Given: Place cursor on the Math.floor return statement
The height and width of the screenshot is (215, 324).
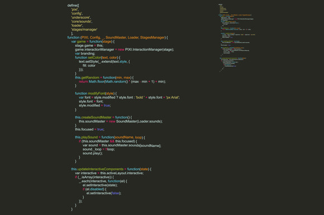Looking at the screenshot, I should (x=122, y=81).
